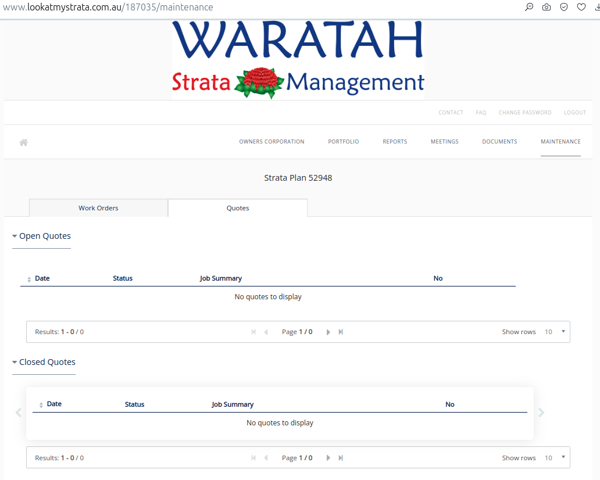Click No column header in Open Quotes
This screenshot has height=480, width=600.
[x=438, y=278]
